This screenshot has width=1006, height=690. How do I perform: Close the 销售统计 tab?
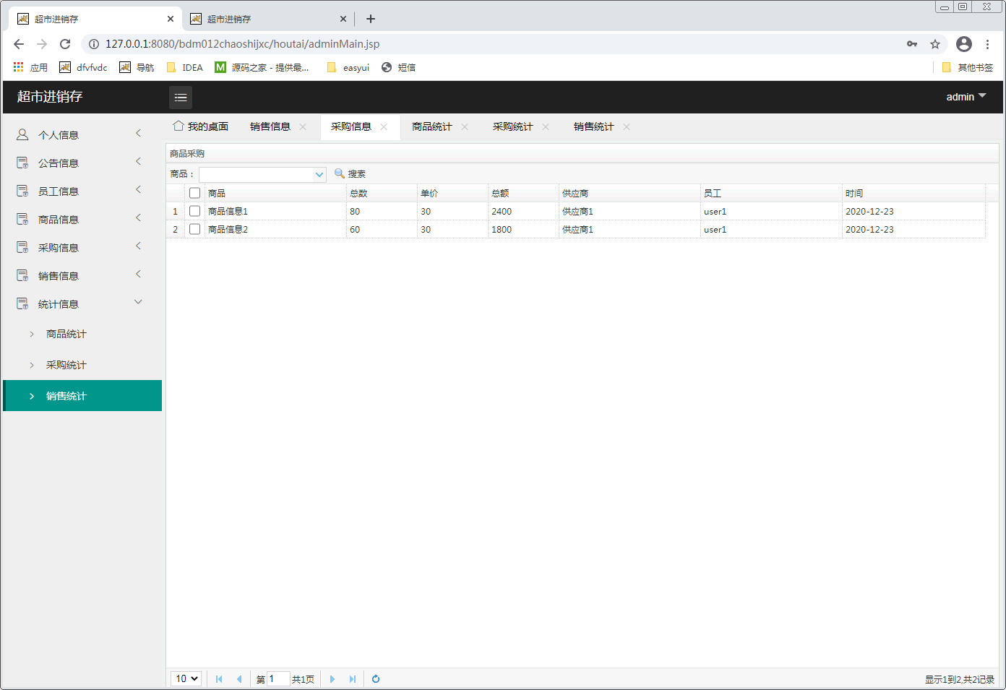627,127
